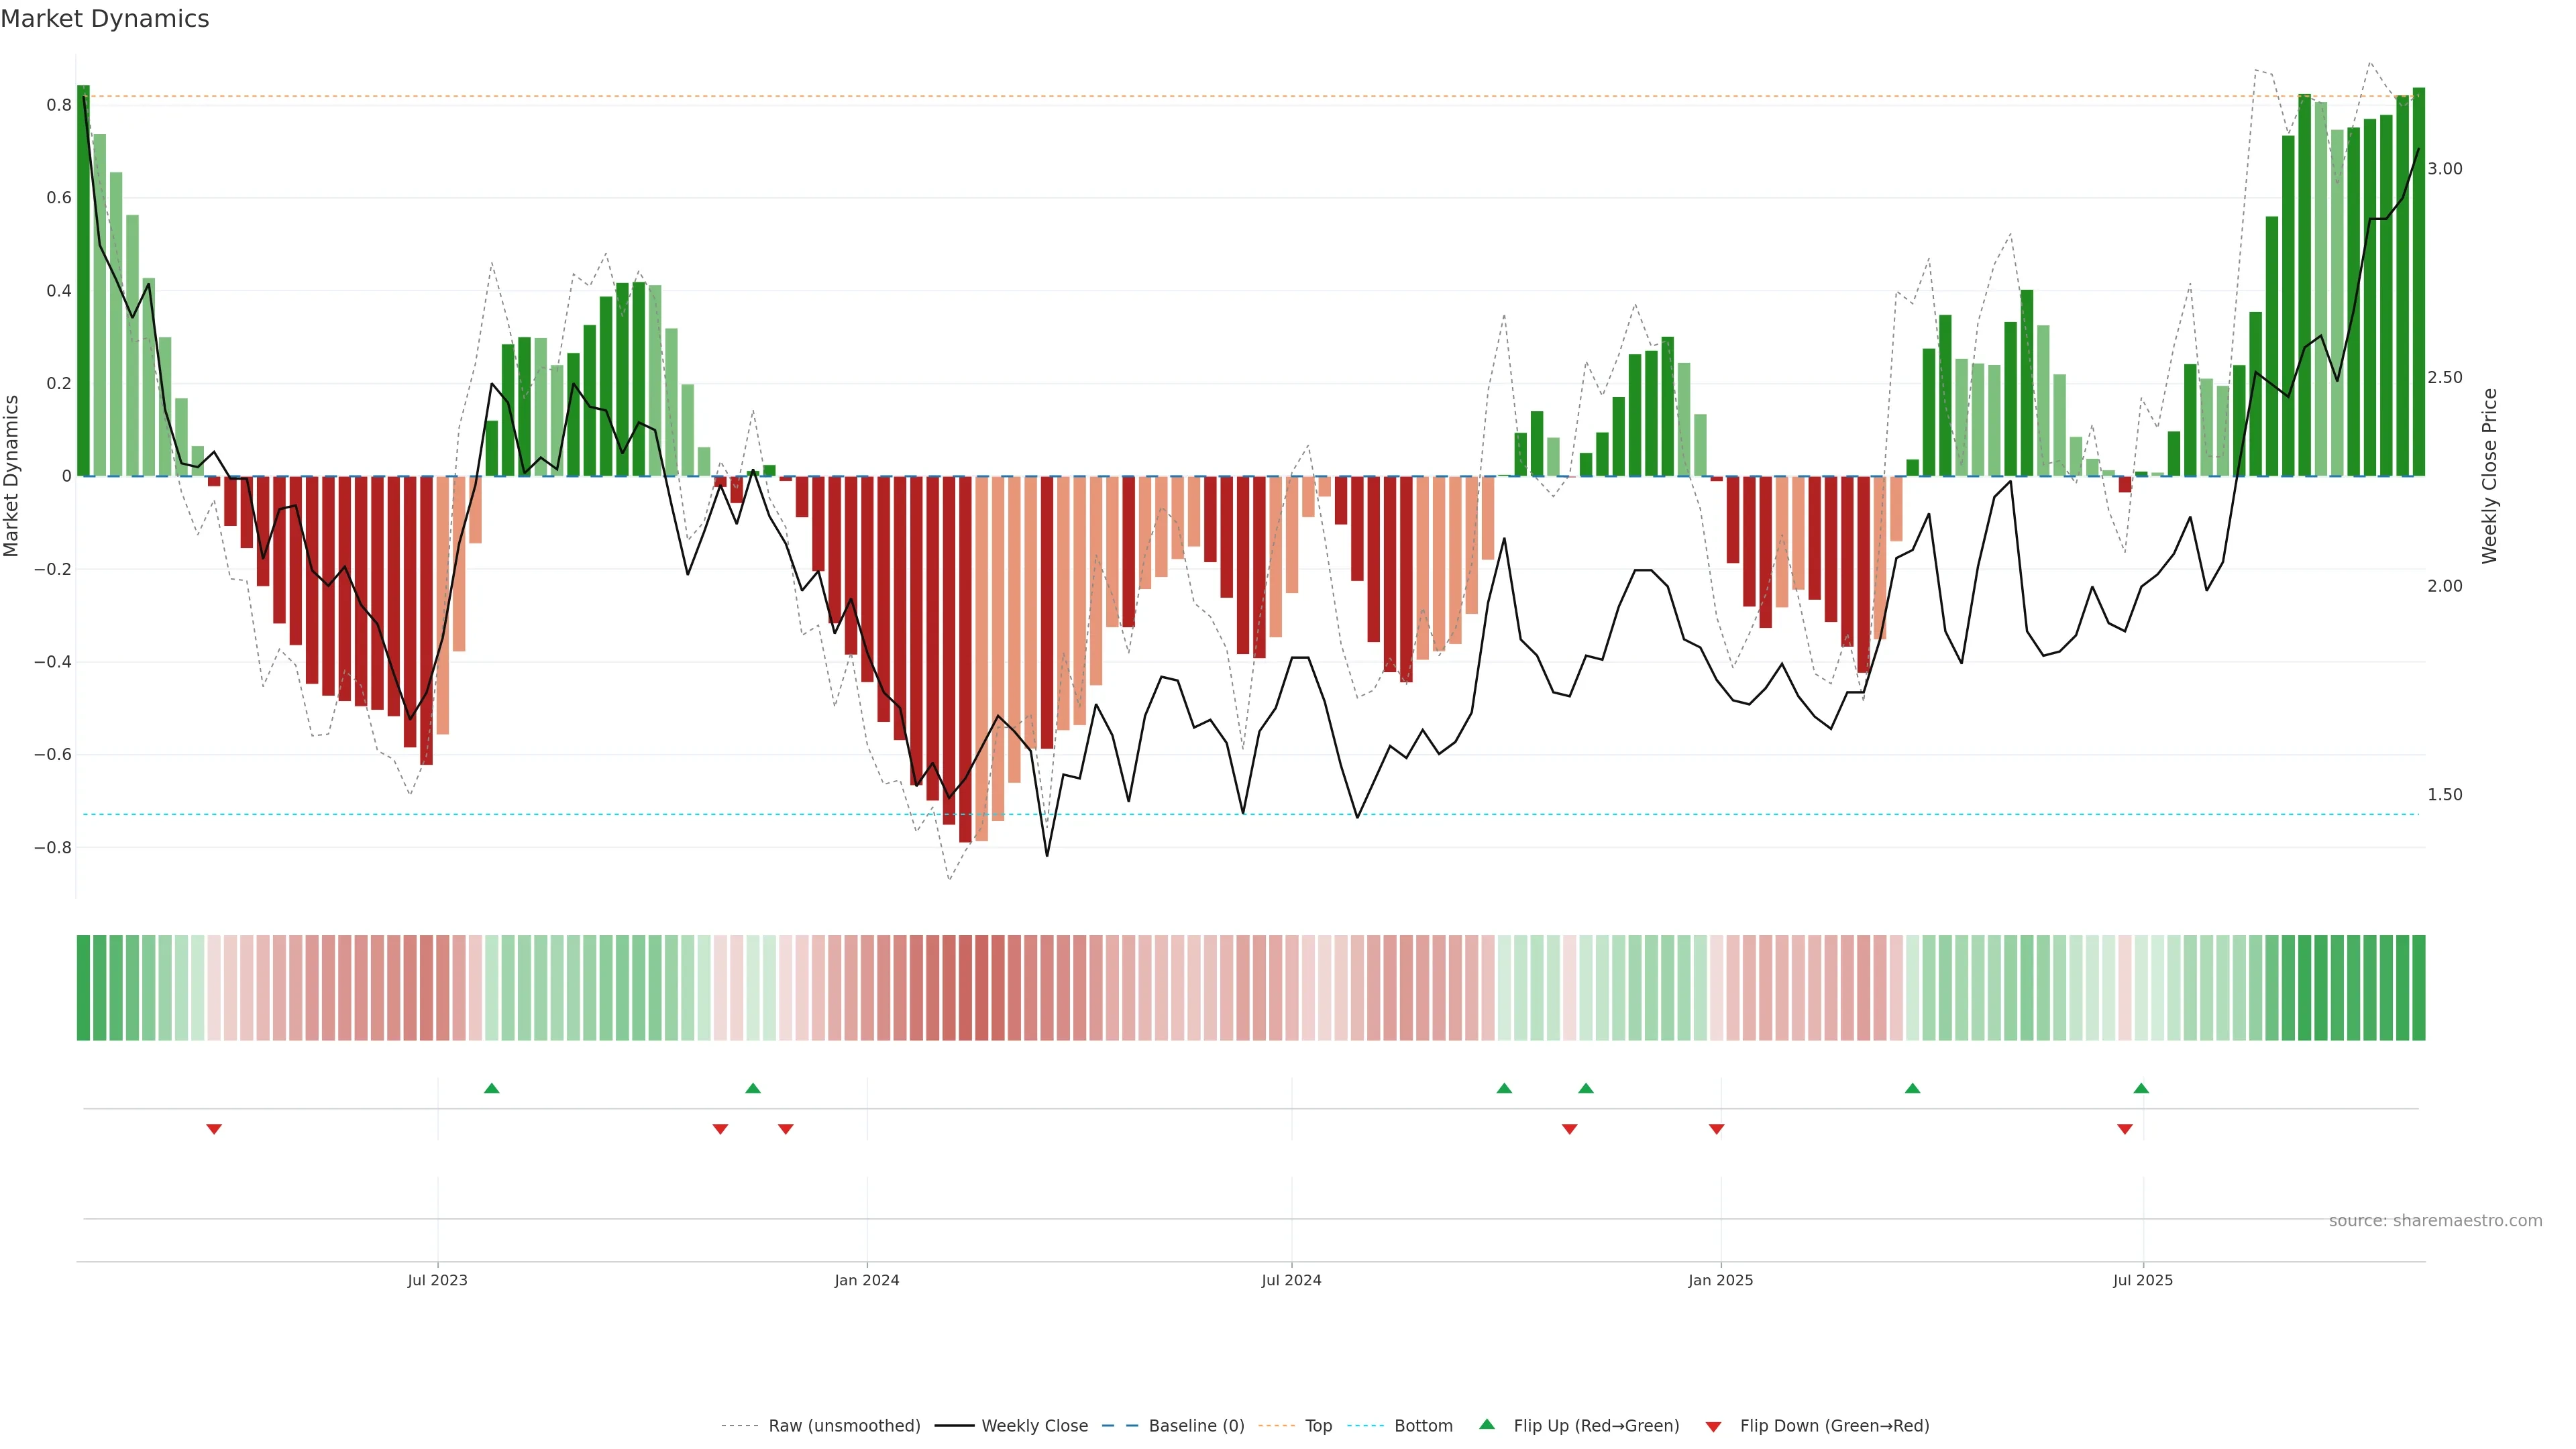Toggle the Weekly Close legend entry
2576x1449 pixels.
(1034, 1426)
